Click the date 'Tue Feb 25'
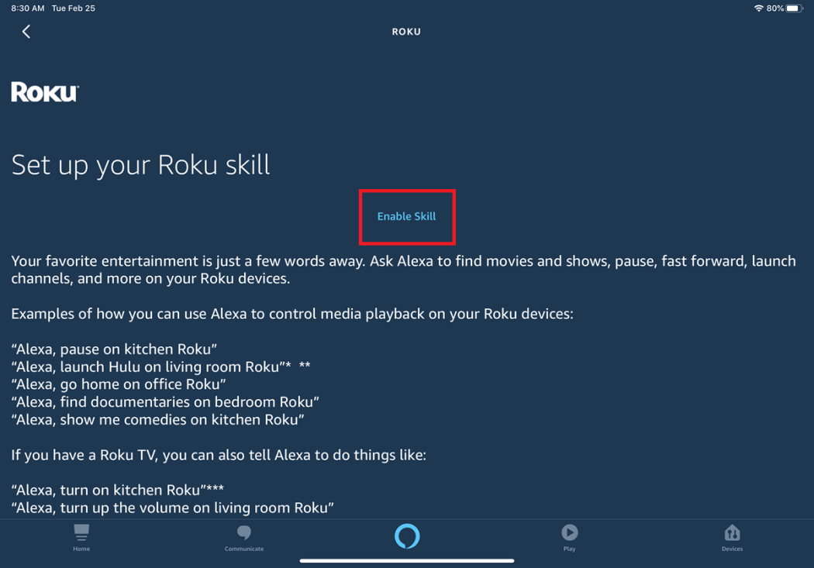The width and height of the screenshot is (814, 568). [x=73, y=9]
